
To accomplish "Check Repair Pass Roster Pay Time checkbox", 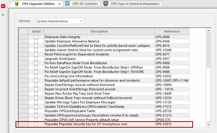I will pos(36,94).
